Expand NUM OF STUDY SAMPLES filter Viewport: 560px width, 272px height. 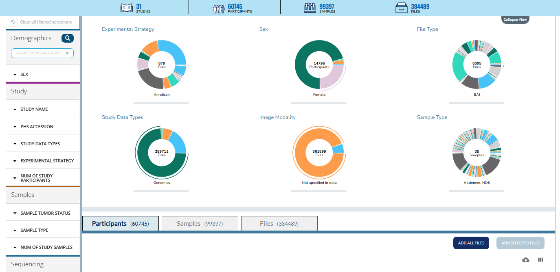[x=43, y=247]
